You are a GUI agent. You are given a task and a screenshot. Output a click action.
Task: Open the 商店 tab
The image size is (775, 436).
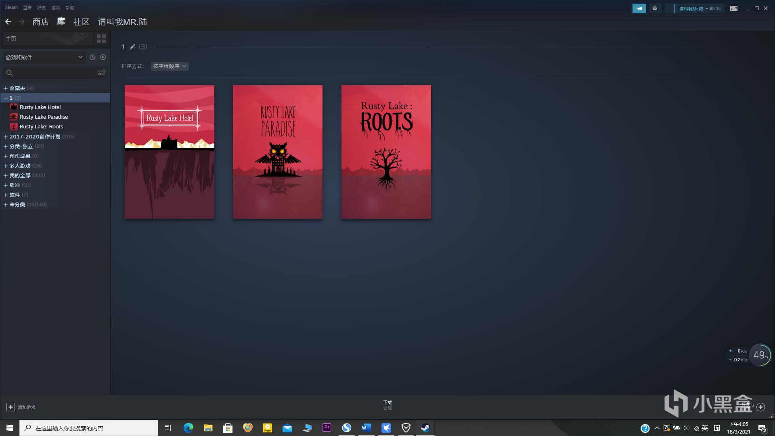click(40, 22)
